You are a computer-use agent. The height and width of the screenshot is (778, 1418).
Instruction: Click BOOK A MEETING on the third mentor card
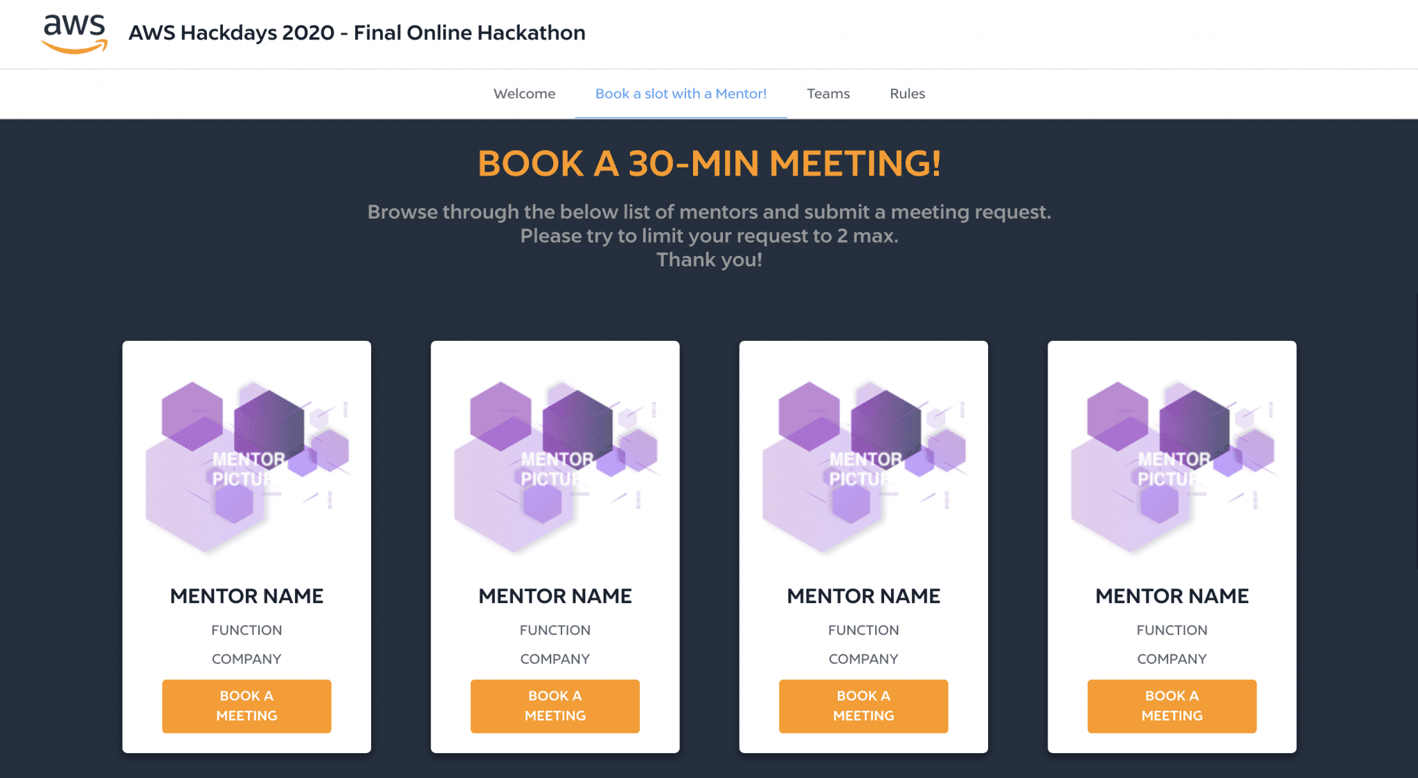tap(863, 706)
